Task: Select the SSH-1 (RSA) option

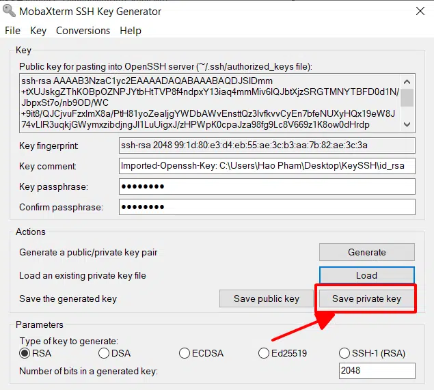Action: coord(345,353)
